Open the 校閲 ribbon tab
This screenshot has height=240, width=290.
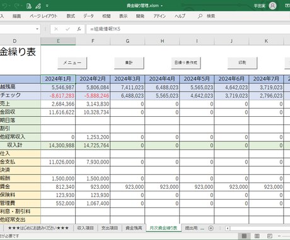click(107, 16)
